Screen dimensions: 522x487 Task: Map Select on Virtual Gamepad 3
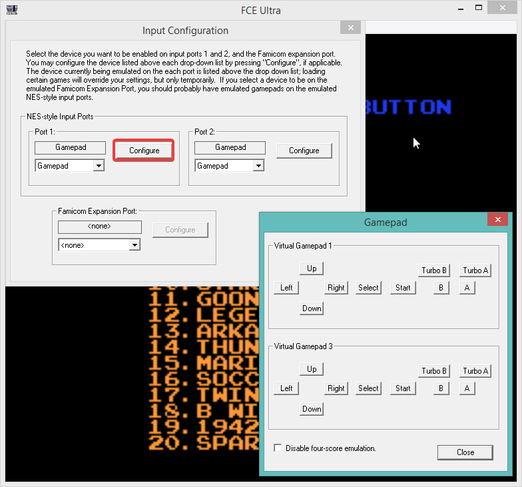(x=368, y=388)
